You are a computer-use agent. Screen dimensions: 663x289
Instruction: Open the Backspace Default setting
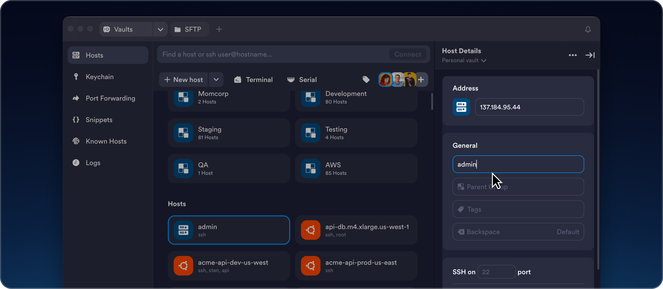pyautogui.click(x=518, y=232)
